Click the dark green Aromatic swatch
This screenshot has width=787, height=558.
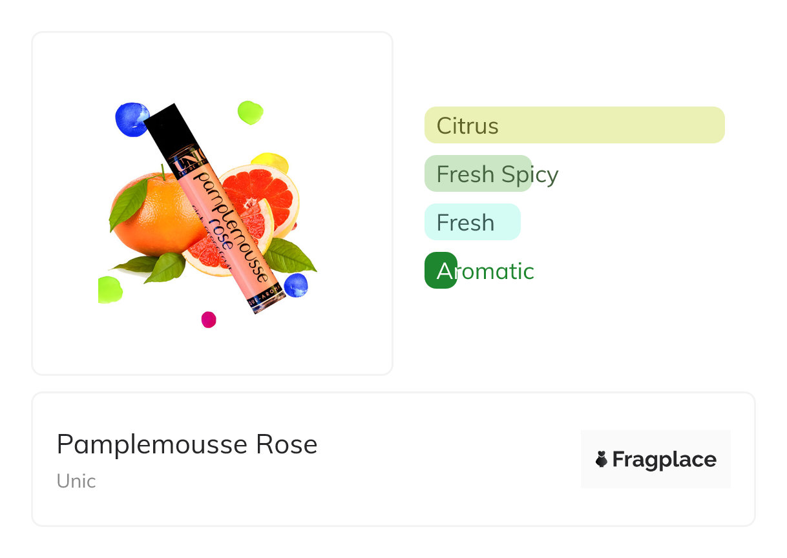[x=441, y=270]
